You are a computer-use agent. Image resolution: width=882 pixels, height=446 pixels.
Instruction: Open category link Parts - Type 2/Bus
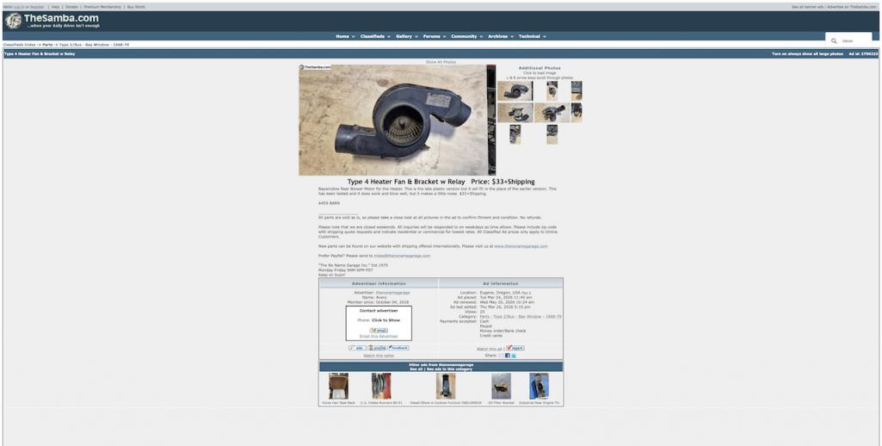click(x=521, y=317)
